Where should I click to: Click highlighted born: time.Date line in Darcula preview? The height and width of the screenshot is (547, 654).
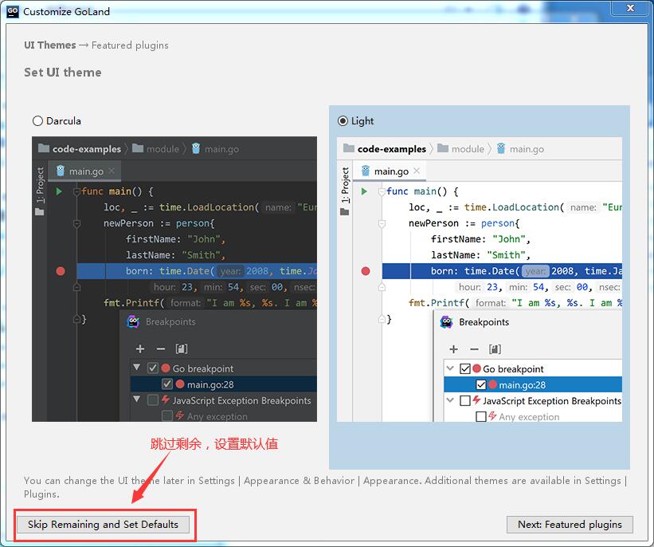tap(197, 271)
